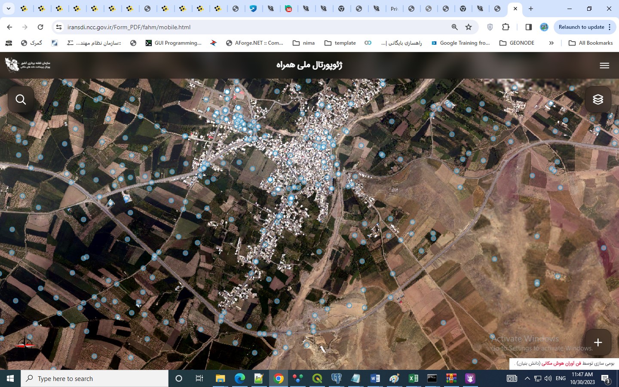Open QGIS from taskbar
The height and width of the screenshot is (387, 619).
coord(317,378)
